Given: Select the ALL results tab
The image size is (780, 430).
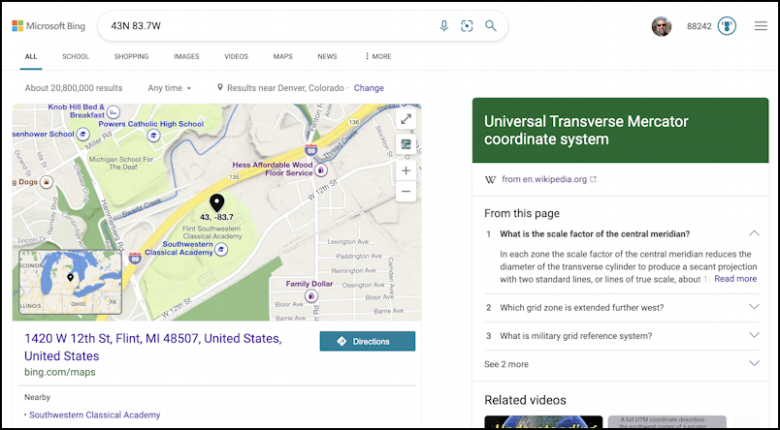Looking at the screenshot, I should 31,56.
